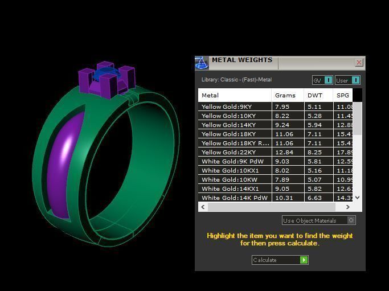
Task: Click the horizontal scrollbar thumb
Action: [x=272, y=207]
